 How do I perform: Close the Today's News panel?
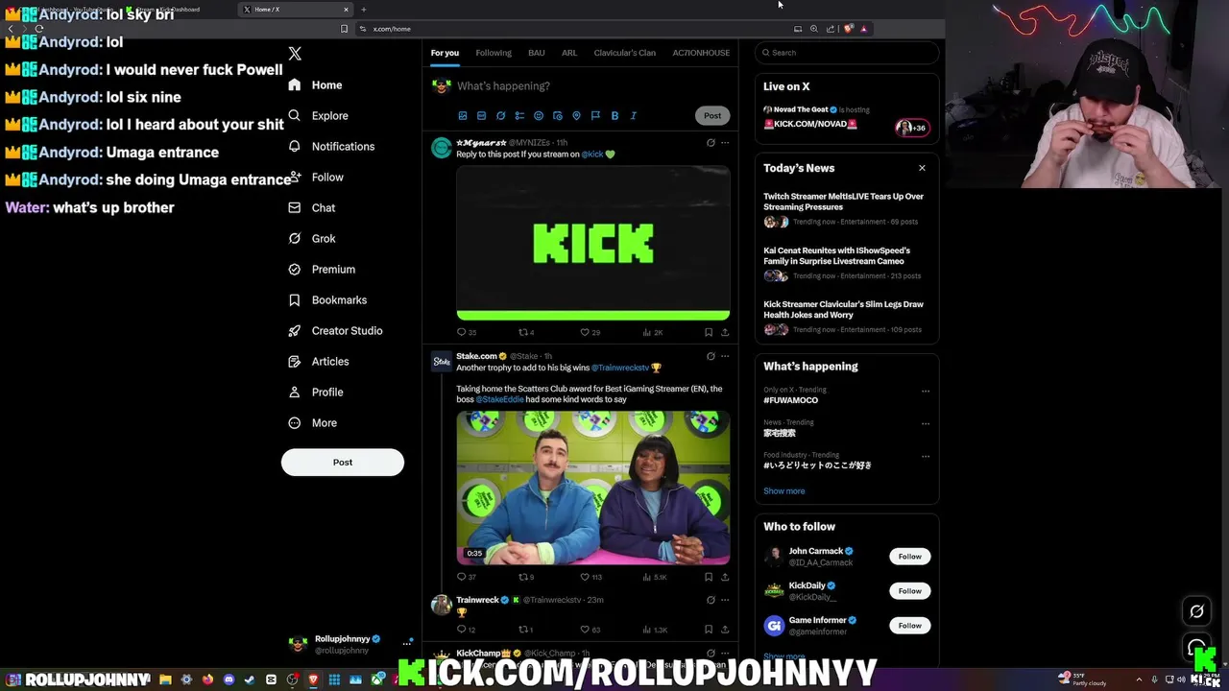coord(922,168)
